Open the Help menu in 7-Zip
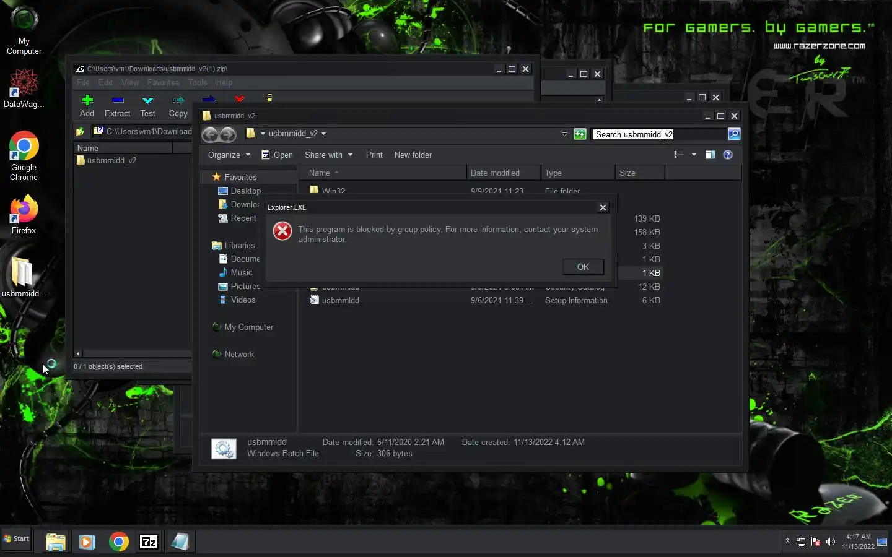The width and height of the screenshot is (892, 557). coord(224,82)
